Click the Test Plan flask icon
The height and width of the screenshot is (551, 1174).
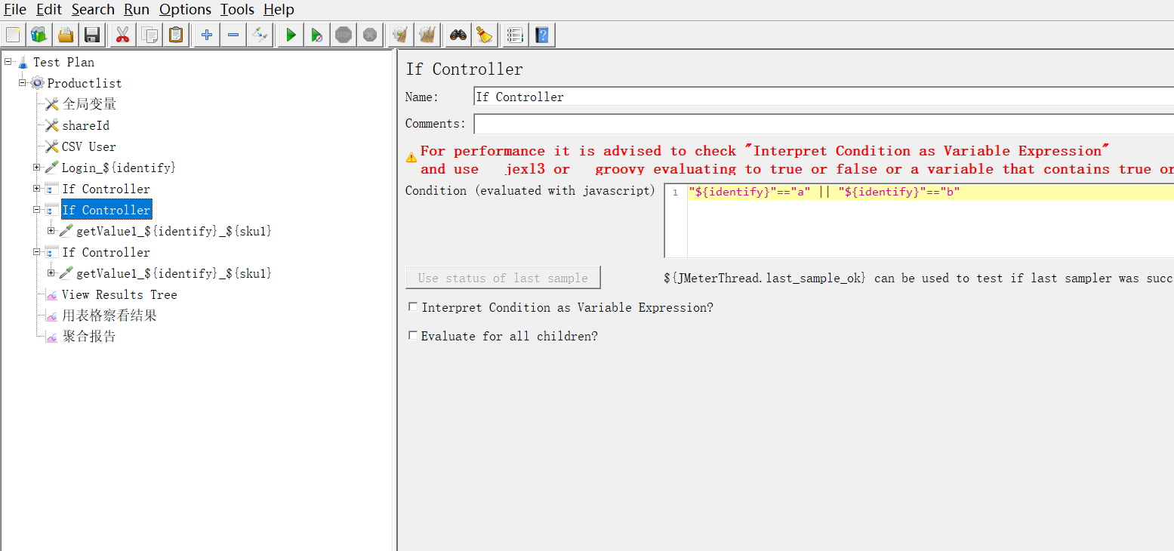click(x=23, y=62)
